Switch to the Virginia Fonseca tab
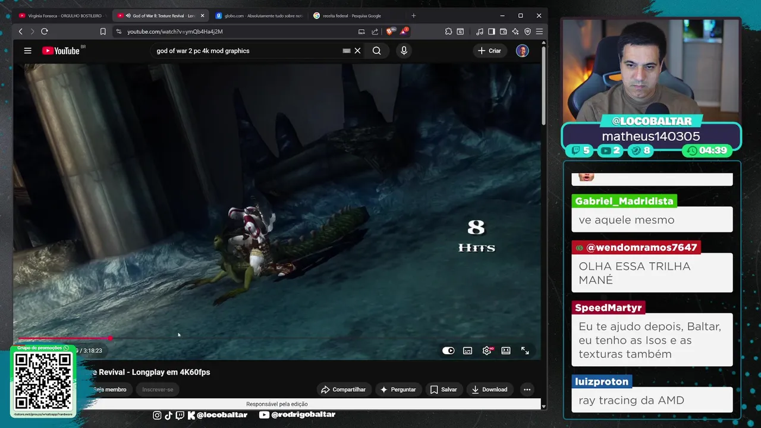 (x=61, y=15)
